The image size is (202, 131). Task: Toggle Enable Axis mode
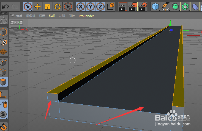click(x=4, y=95)
